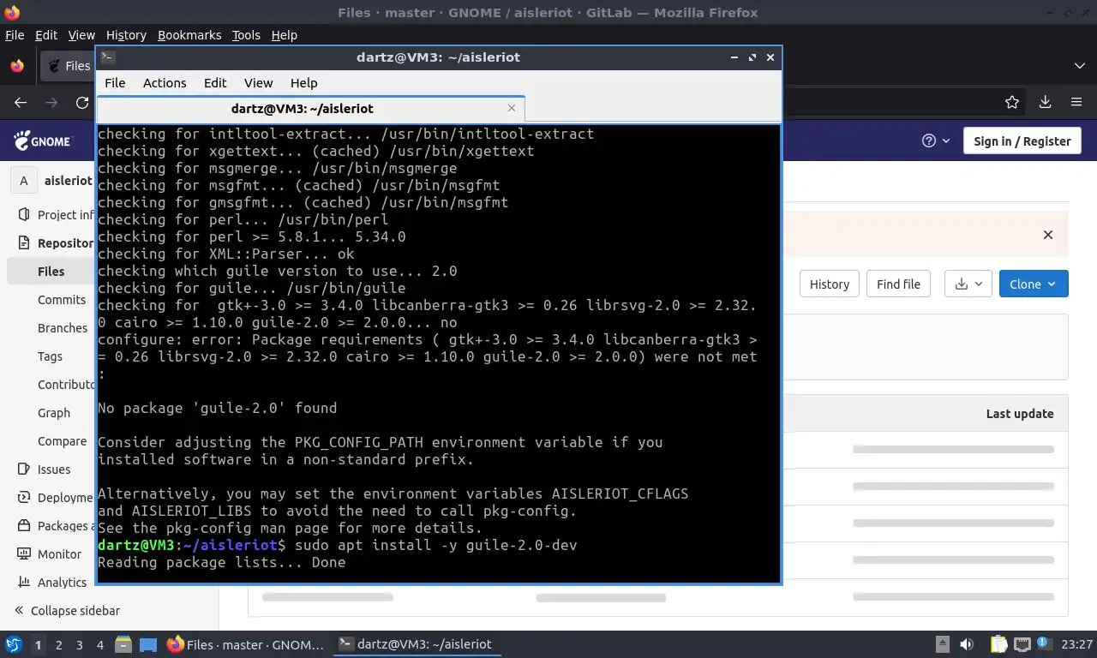Click the terminal window menu icon
The width and height of the screenshot is (1097, 658).
coord(107,57)
